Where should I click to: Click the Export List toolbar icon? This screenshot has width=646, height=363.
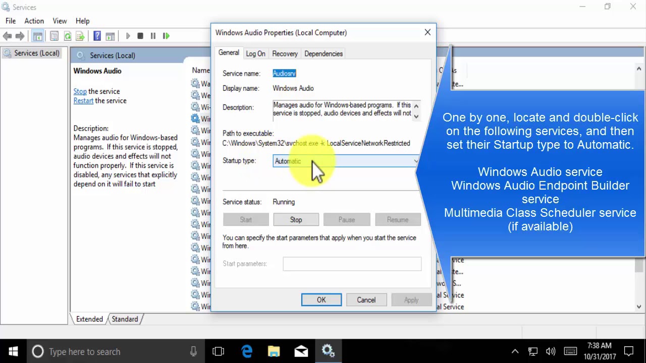80,36
